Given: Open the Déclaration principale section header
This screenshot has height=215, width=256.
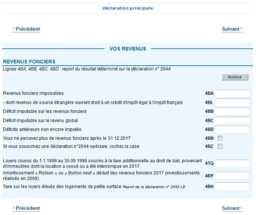Looking at the screenshot, I should click(128, 8).
